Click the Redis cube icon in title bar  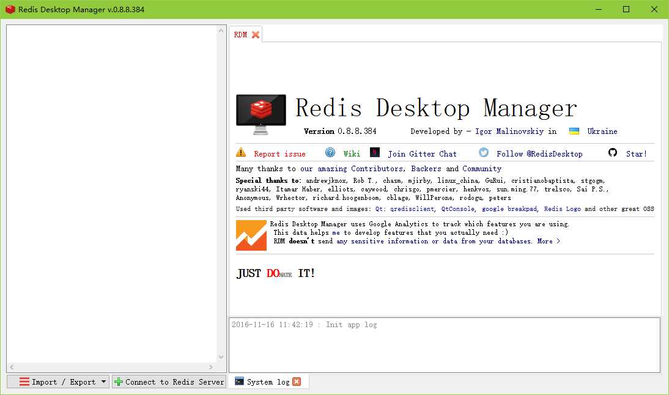10,9
